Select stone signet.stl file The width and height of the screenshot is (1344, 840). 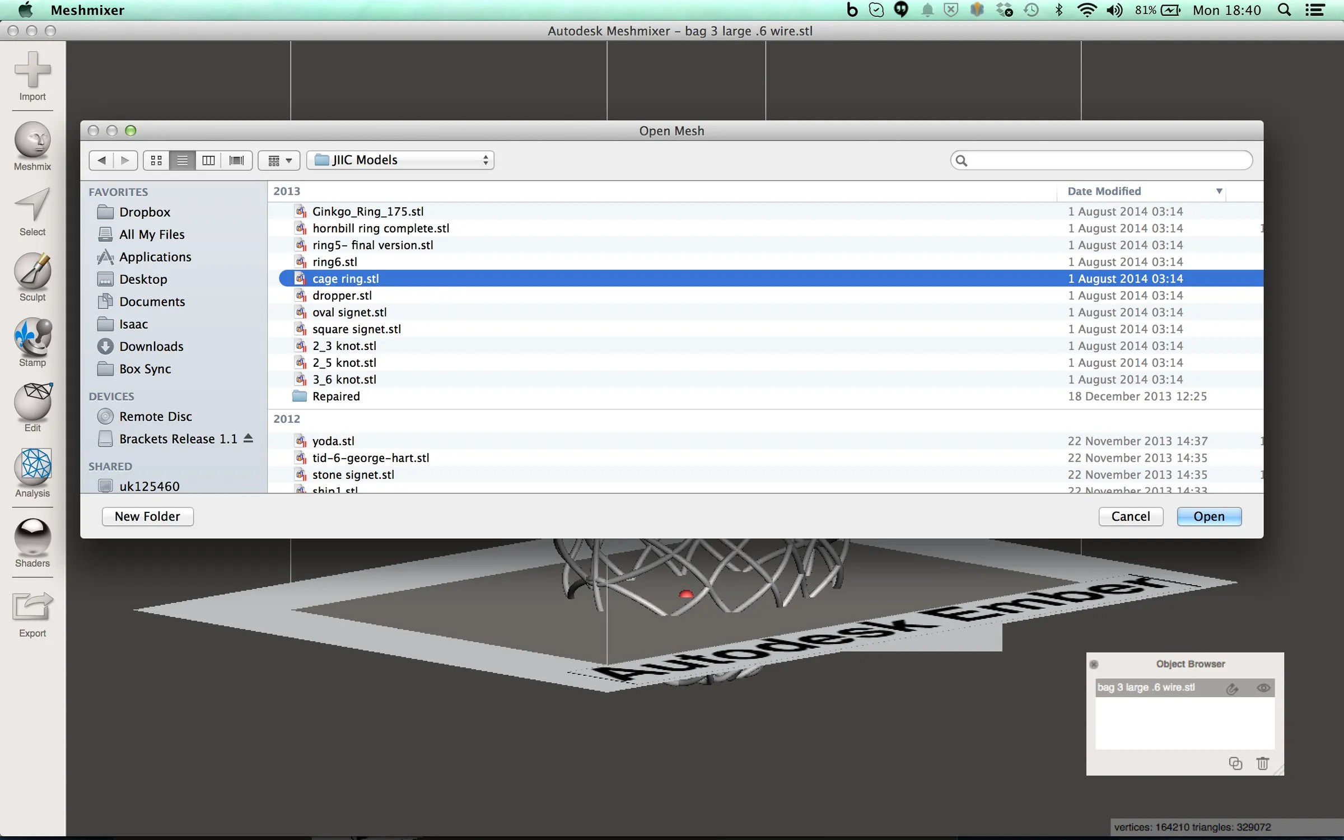tap(765, 474)
